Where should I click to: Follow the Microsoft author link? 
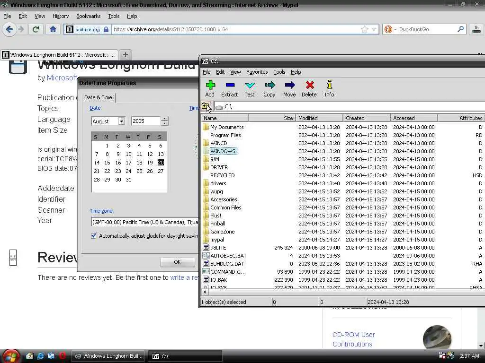point(61,78)
